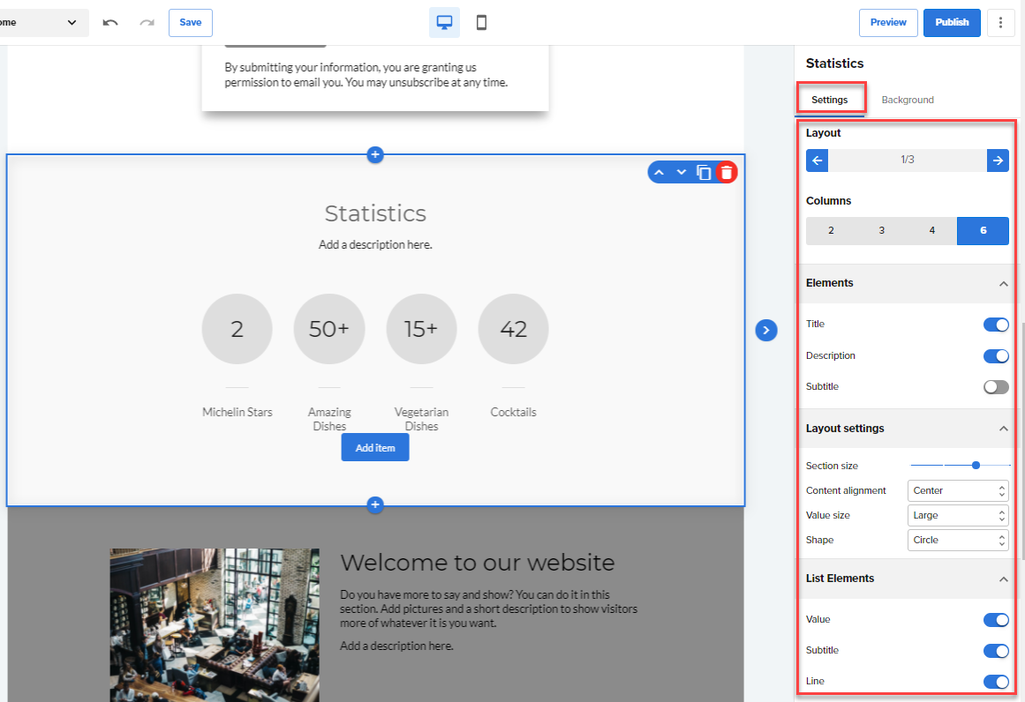Viewport: 1025px width, 702px height.
Task: Switch to the Background tab
Action: (x=908, y=100)
